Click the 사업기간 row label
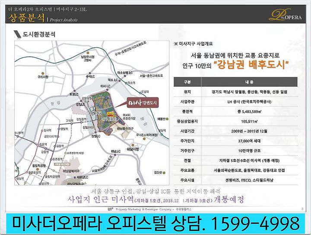311x235 pixels. (187, 131)
